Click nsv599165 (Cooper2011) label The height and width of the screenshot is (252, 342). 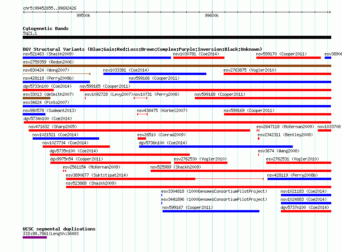[105, 86]
